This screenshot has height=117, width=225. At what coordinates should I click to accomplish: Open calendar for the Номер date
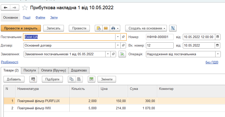click(218, 37)
